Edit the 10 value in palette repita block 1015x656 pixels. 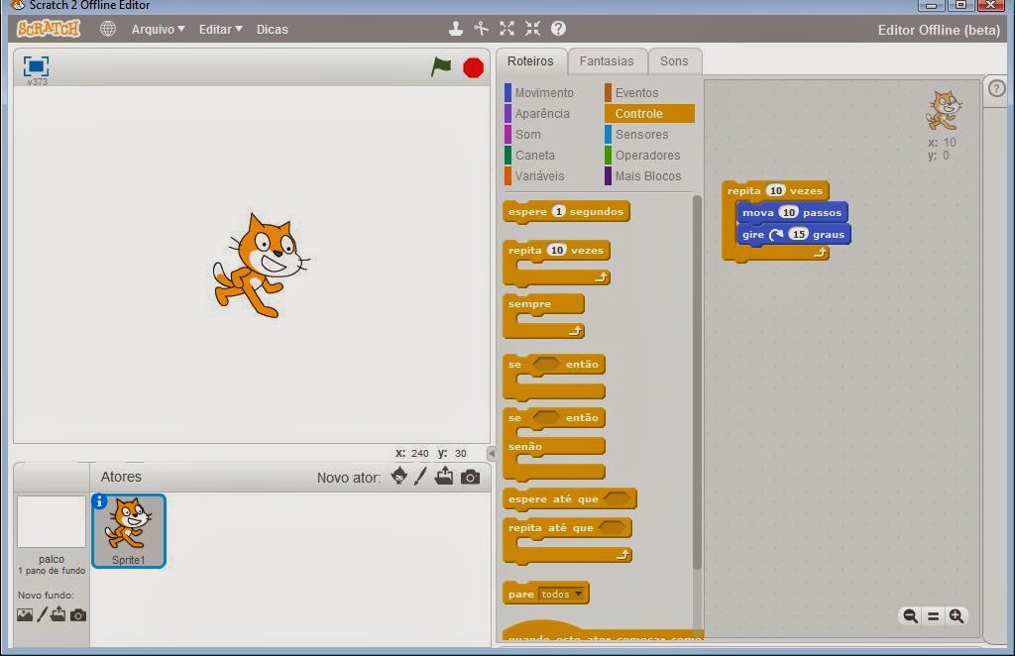pyautogui.click(x=557, y=251)
